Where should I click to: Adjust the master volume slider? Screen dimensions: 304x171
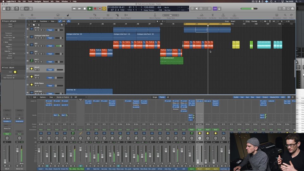pyautogui.click(x=249, y=9)
